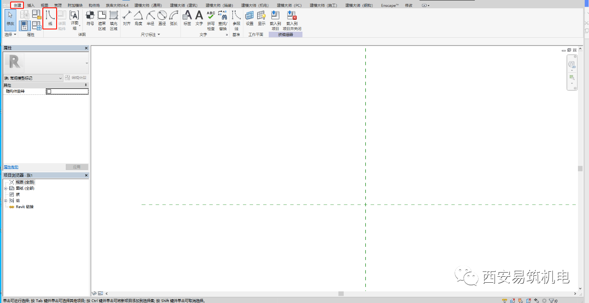The height and width of the screenshot is (303, 589).
Task: Switch to the 插入 ribbon tab
Action: pyautogui.click(x=30, y=5)
